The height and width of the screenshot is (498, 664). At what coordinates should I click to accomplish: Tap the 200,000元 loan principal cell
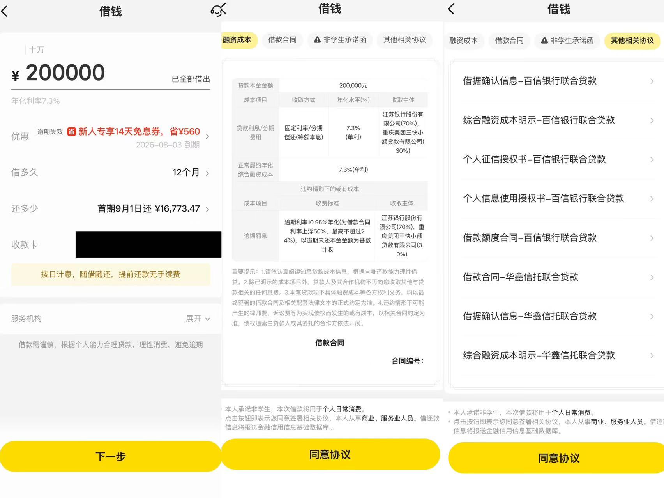click(x=353, y=85)
